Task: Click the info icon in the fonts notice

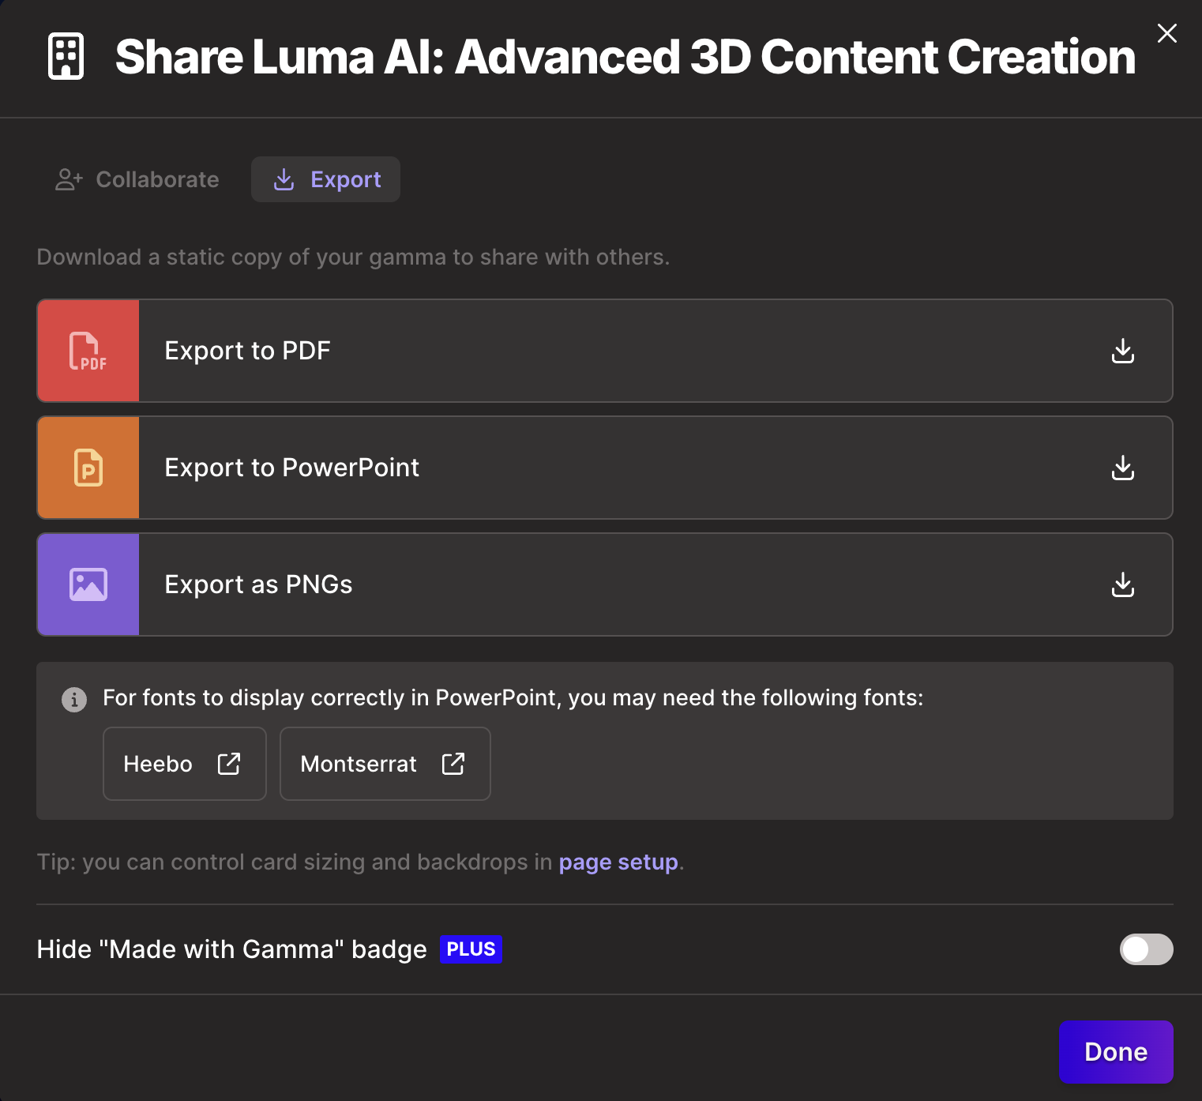Action: [73, 700]
